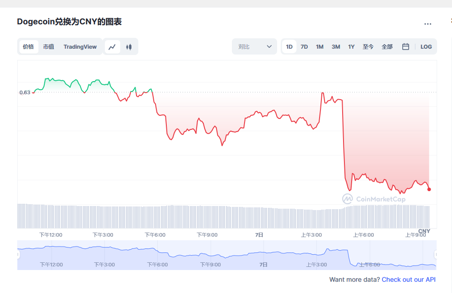Select the 1D time range
This screenshot has height=293, width=452.
tap(289, 46)
